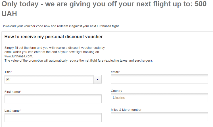The width and height of the screenshot is (213, 127).
Task: Click the Country label text
Action: click(x=116, y=91)
